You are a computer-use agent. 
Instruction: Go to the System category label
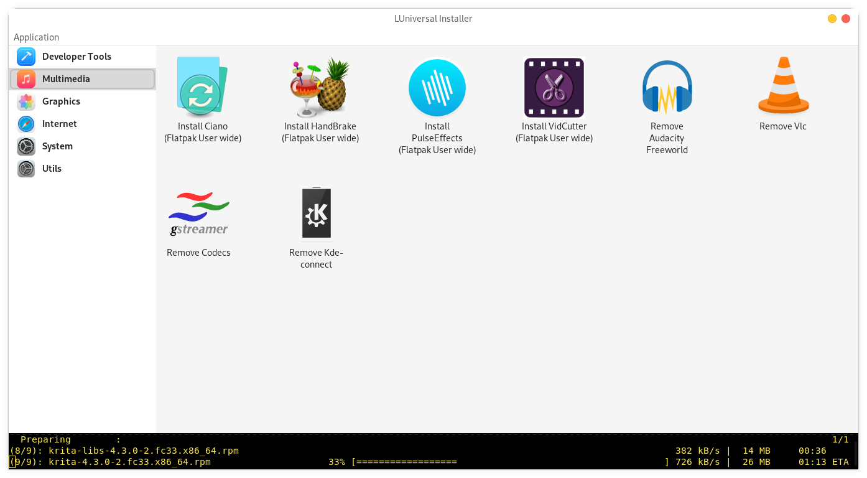(57, 146)
